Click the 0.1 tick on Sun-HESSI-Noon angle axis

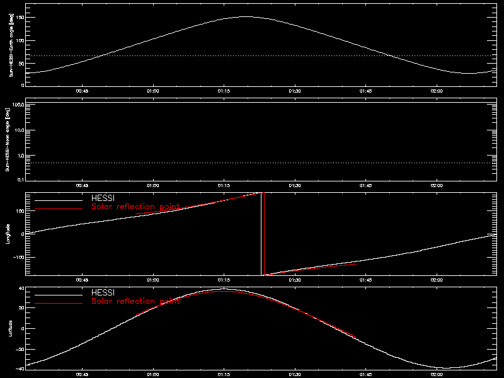tap(21, 180)
